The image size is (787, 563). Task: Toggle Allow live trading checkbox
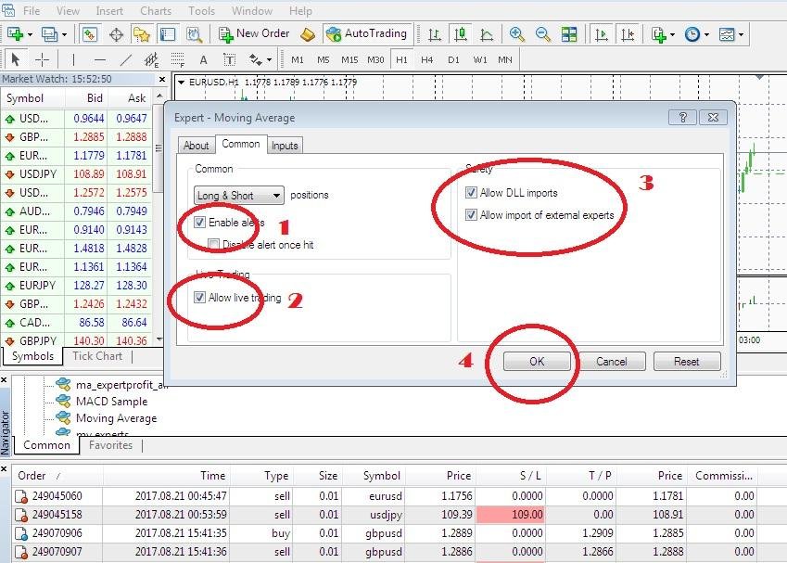click(199, 298)
